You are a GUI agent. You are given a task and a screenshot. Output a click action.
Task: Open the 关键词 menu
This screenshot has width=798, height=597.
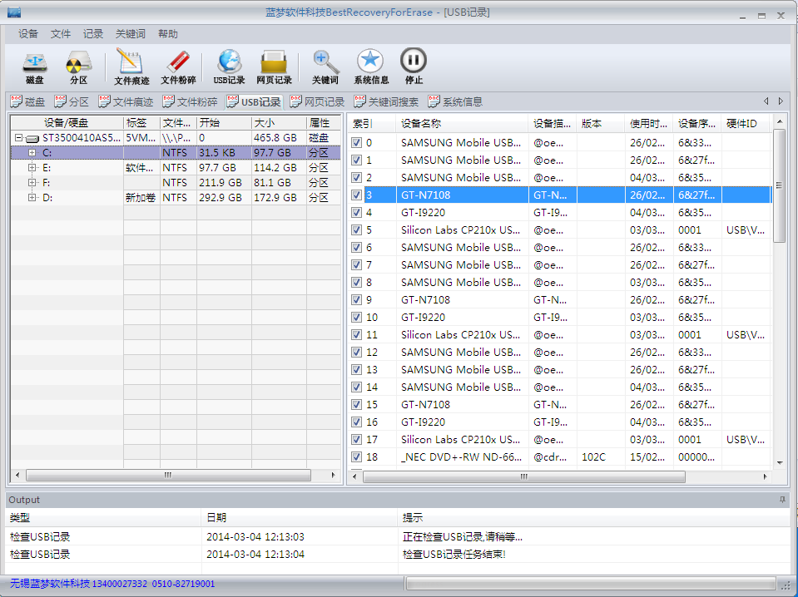coord(131,34)
